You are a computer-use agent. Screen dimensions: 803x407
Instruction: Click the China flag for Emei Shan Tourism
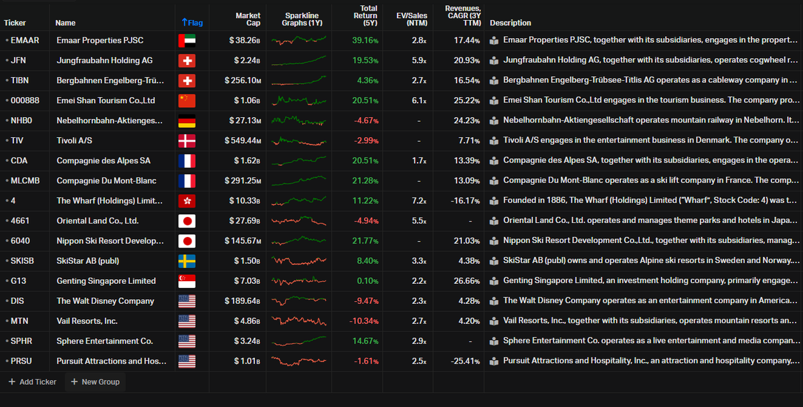pyautogui.click(x=187, y=100)
